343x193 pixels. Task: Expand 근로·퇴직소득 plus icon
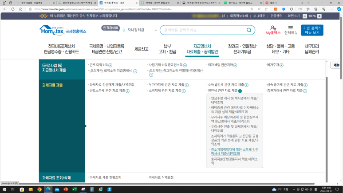110,65
